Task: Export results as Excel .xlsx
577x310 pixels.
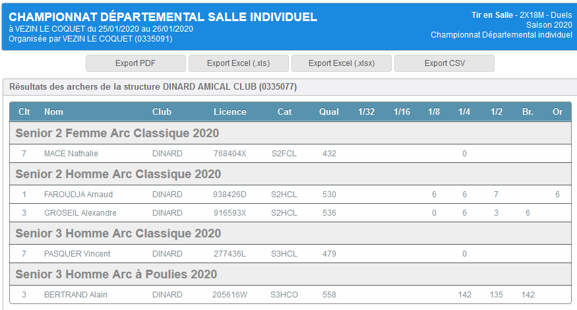Action: (x=342, y=63)
